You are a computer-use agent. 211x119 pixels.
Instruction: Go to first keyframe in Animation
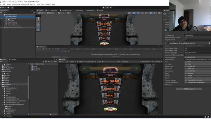(46, 49)
